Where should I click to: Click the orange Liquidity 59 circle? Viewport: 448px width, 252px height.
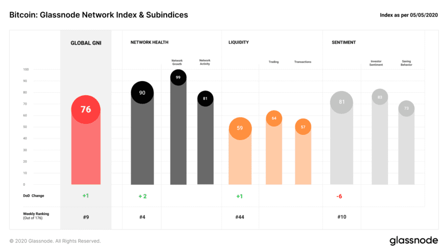(240, 128)
